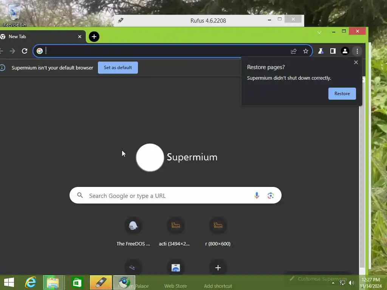This screenshot has width=387, height=290.
Task: Switch to Supermium in taskbar
Action: point(124,282)
